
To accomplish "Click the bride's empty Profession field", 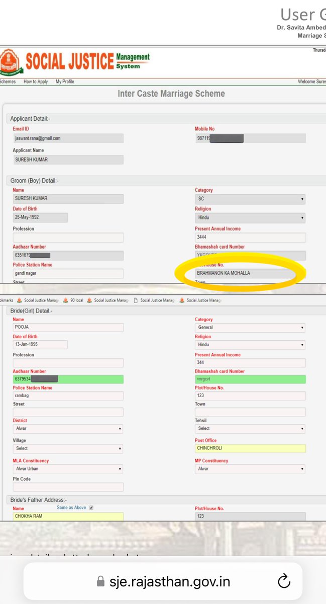I will coord(68,363).
